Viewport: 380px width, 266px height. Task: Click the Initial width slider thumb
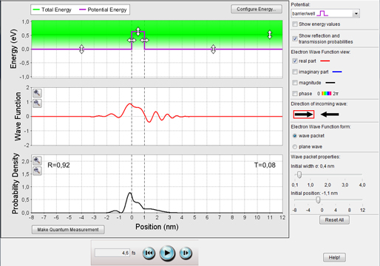coord(299,174)
